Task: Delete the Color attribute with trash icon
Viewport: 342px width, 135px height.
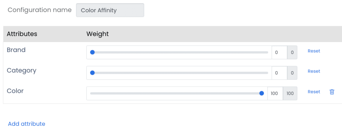Action: pyautogui.click(x=332, y=92)
